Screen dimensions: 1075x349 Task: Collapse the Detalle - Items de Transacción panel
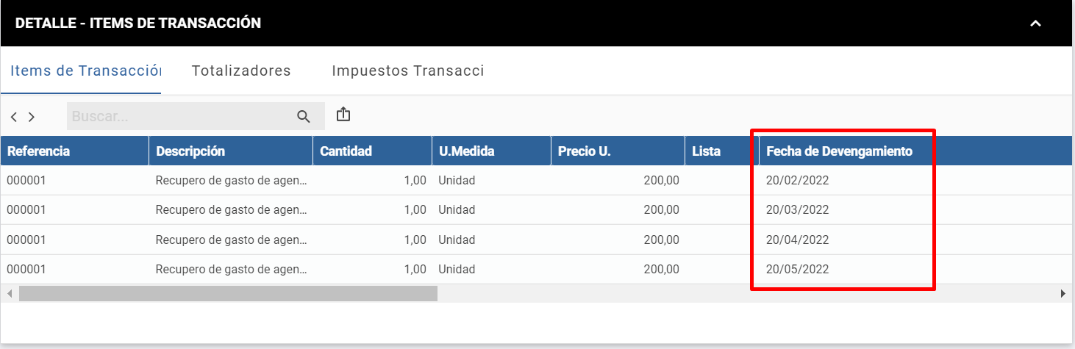[x=1035, y=24]
